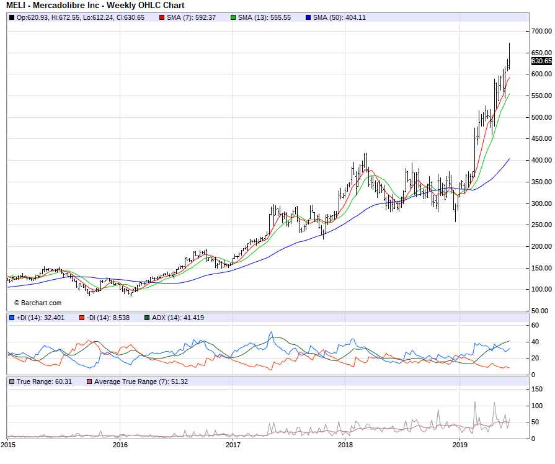The width and height of the screenshot is (555, 464).
Task: Click the 150 label on the True Range axis
Action: click(537, 389)
